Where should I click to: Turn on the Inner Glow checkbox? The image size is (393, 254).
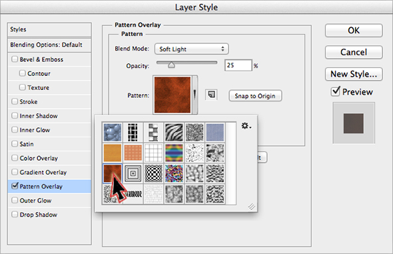[x=15, y=129]
